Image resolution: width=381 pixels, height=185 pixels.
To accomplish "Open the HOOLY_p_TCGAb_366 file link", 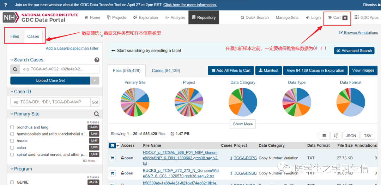I will click(181, 158).
